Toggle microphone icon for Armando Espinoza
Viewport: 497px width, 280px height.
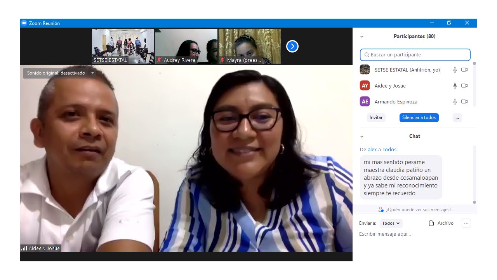coord(455,101)
